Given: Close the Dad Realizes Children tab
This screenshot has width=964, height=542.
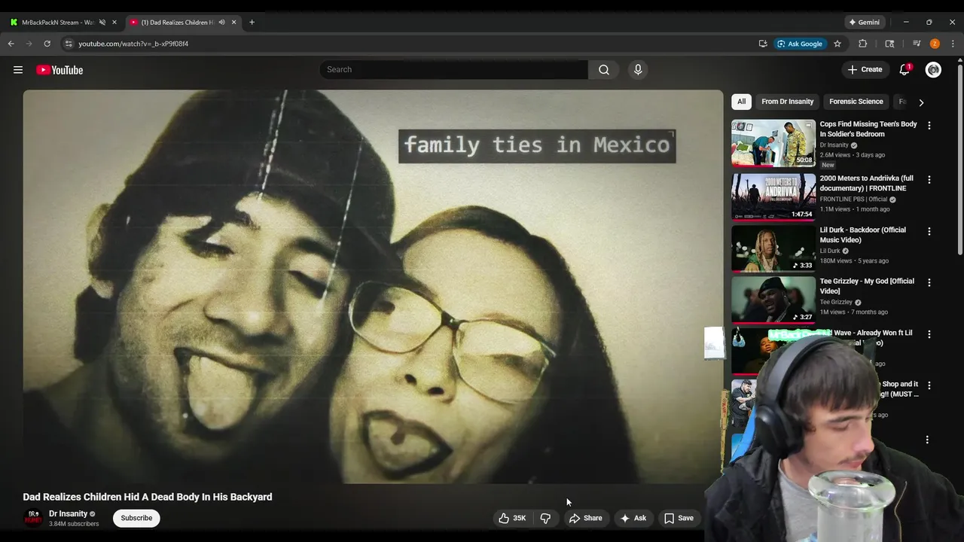Looking at the screenshot, I should click(x=233, y=23).
